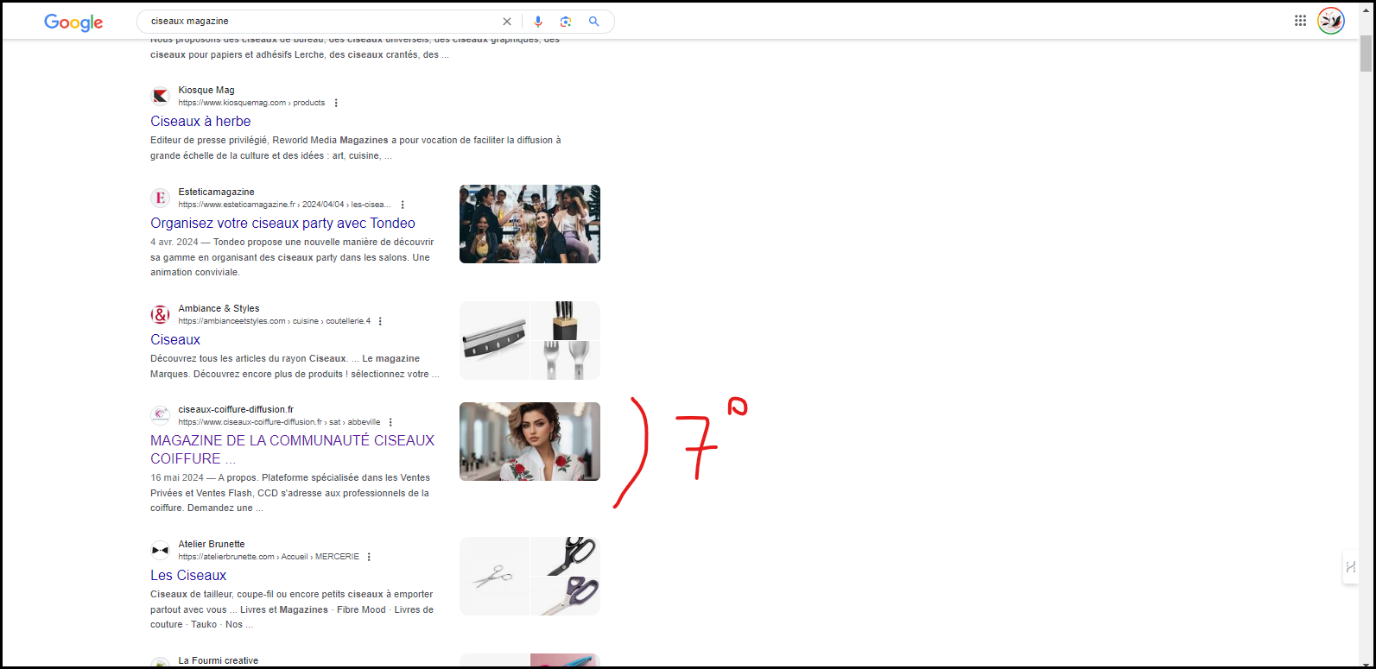Click the ciseaux-coiffure-diffusion.fr favicon

pyautogui.click(x=160, y=415)
